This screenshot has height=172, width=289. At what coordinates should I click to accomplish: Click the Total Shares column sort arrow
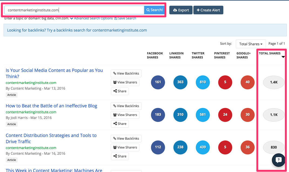283,57
